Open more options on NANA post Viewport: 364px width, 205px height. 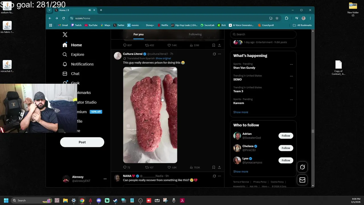(219, 176)
